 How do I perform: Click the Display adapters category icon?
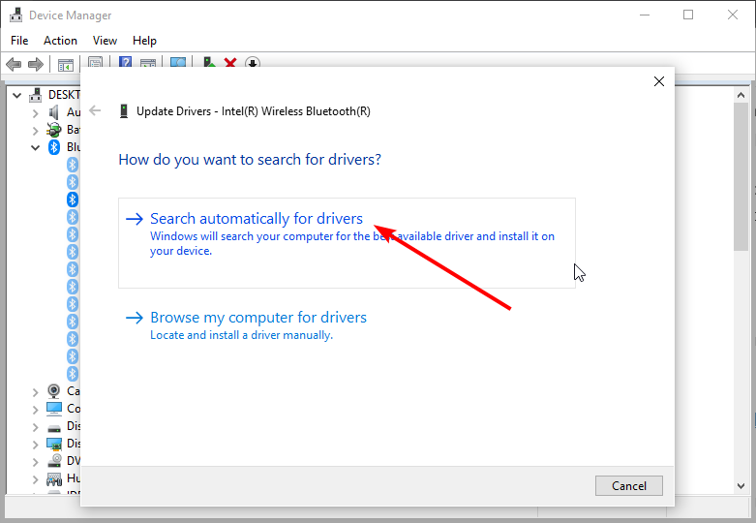coord(54,444)
